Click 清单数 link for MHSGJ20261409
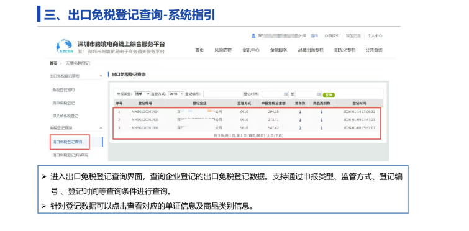The height and width of the screenshot is (231, 469). pos(300,120)
